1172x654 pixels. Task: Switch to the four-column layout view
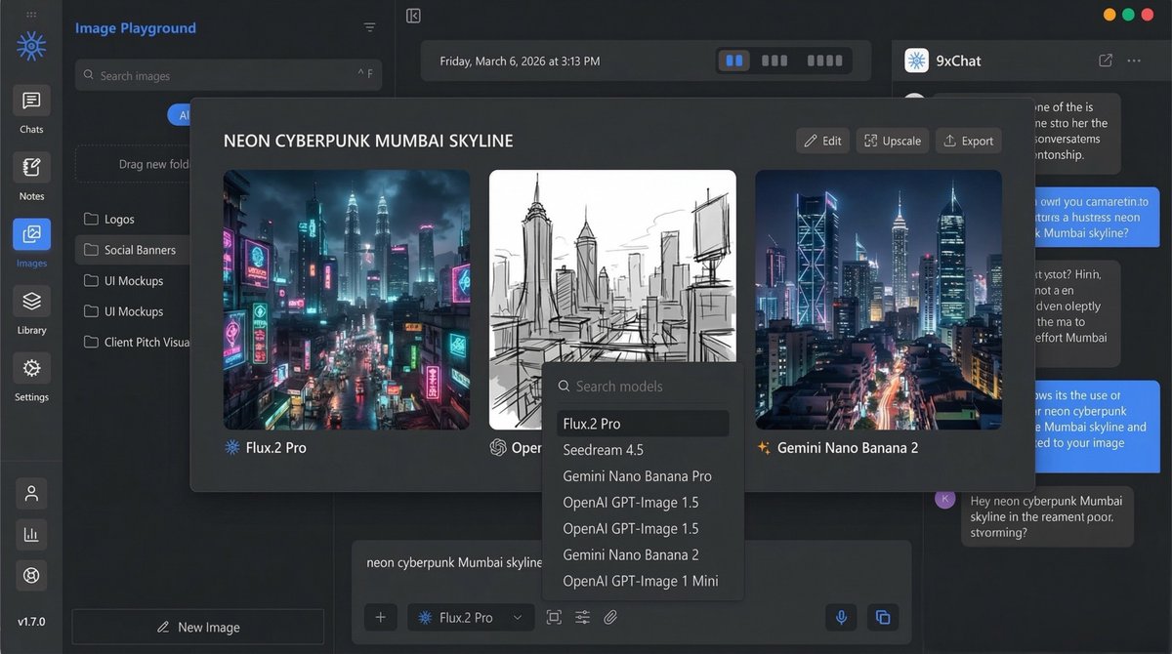[x=824, y=61]
